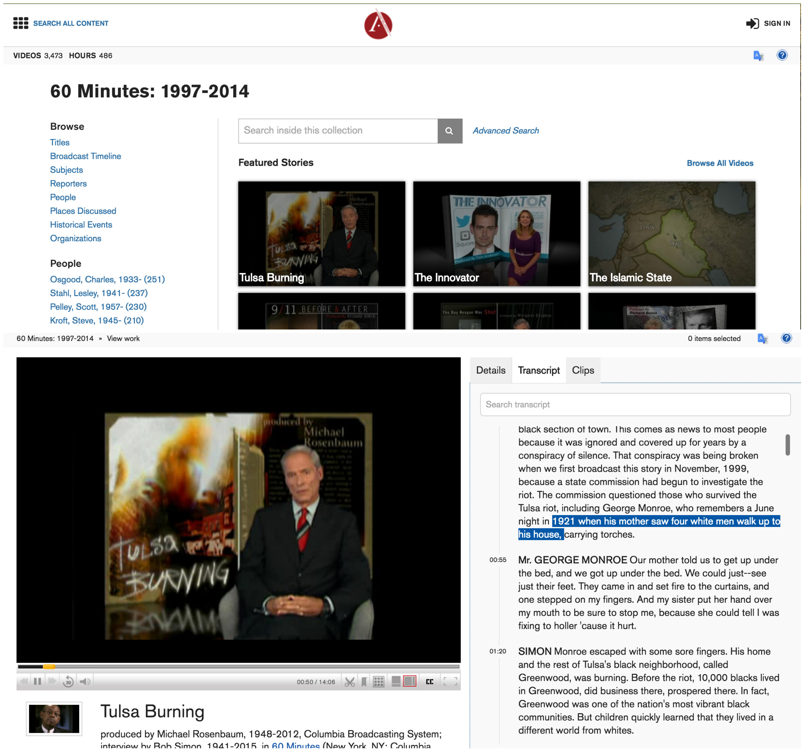
Task: Open The Islamic State featured thumbnail
Action: [672, 233]
